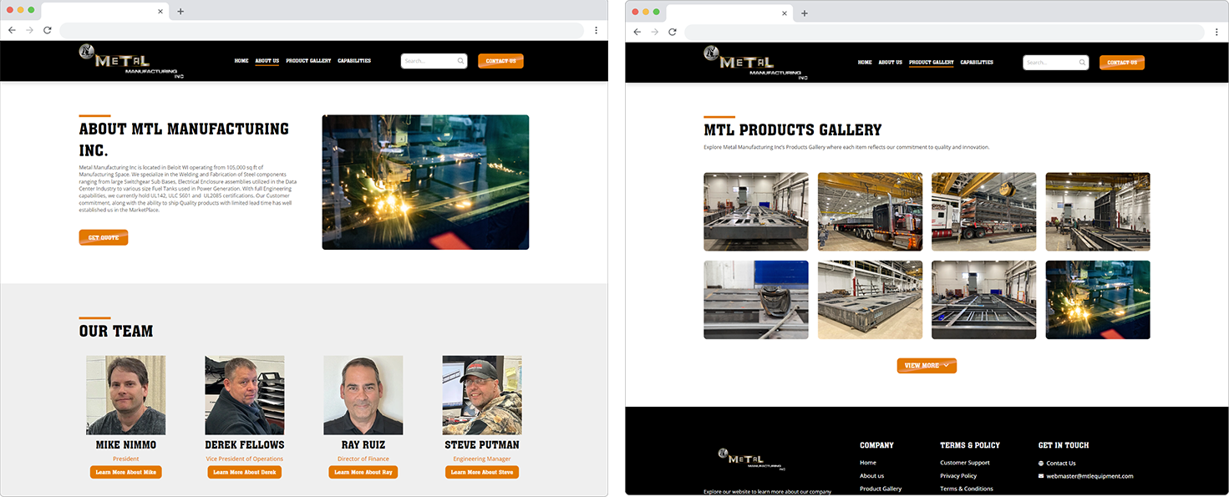Click the forward arrow in the right browser window
Viewport: 1229px width, 497px height.
pos(655,32)
